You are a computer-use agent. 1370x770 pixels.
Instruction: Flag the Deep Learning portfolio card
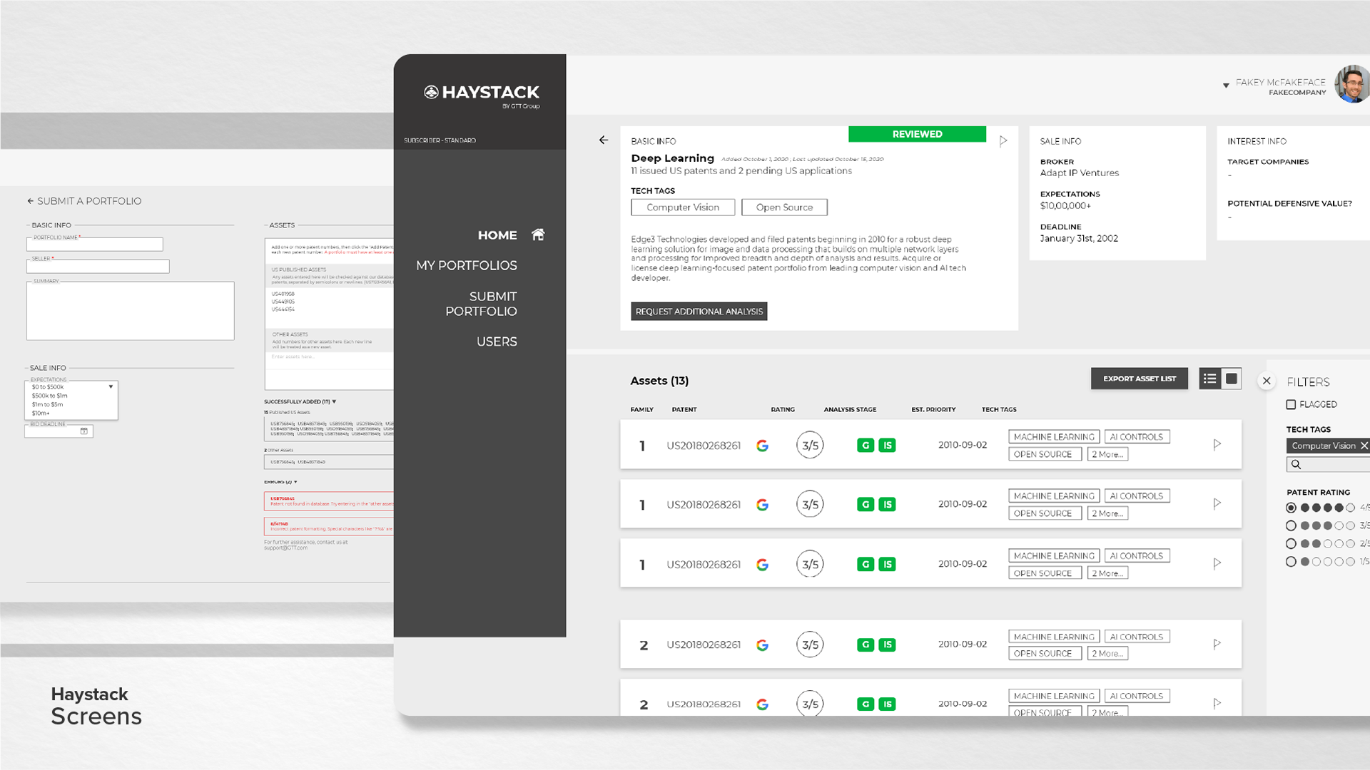click(x=1003, y=141)
